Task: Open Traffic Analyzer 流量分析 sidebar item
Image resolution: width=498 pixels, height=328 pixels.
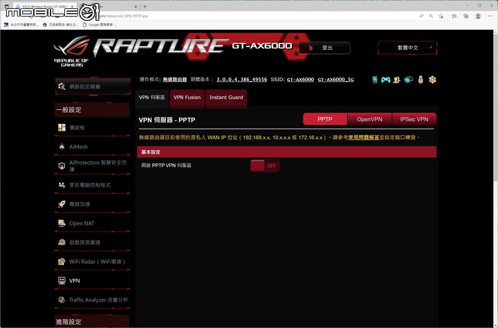Action: [92, 300]
